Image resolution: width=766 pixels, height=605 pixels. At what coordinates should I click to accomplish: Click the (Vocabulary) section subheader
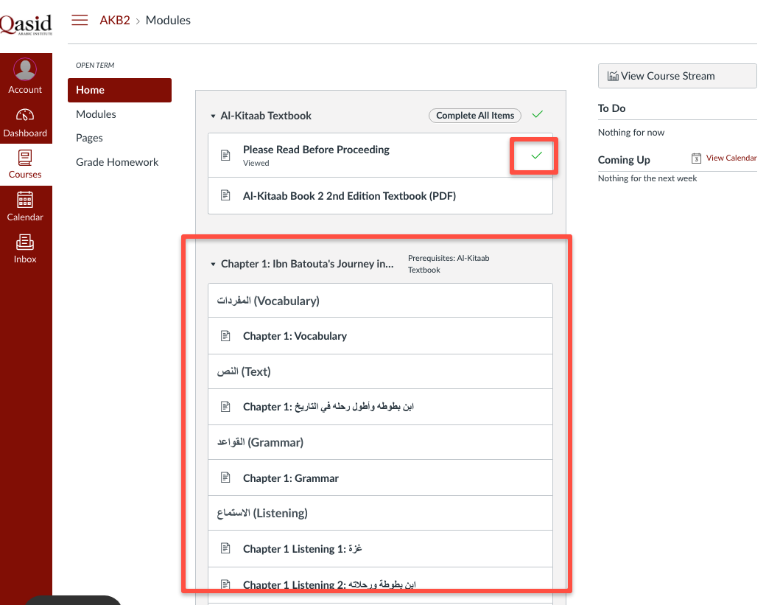pos(268,301)
